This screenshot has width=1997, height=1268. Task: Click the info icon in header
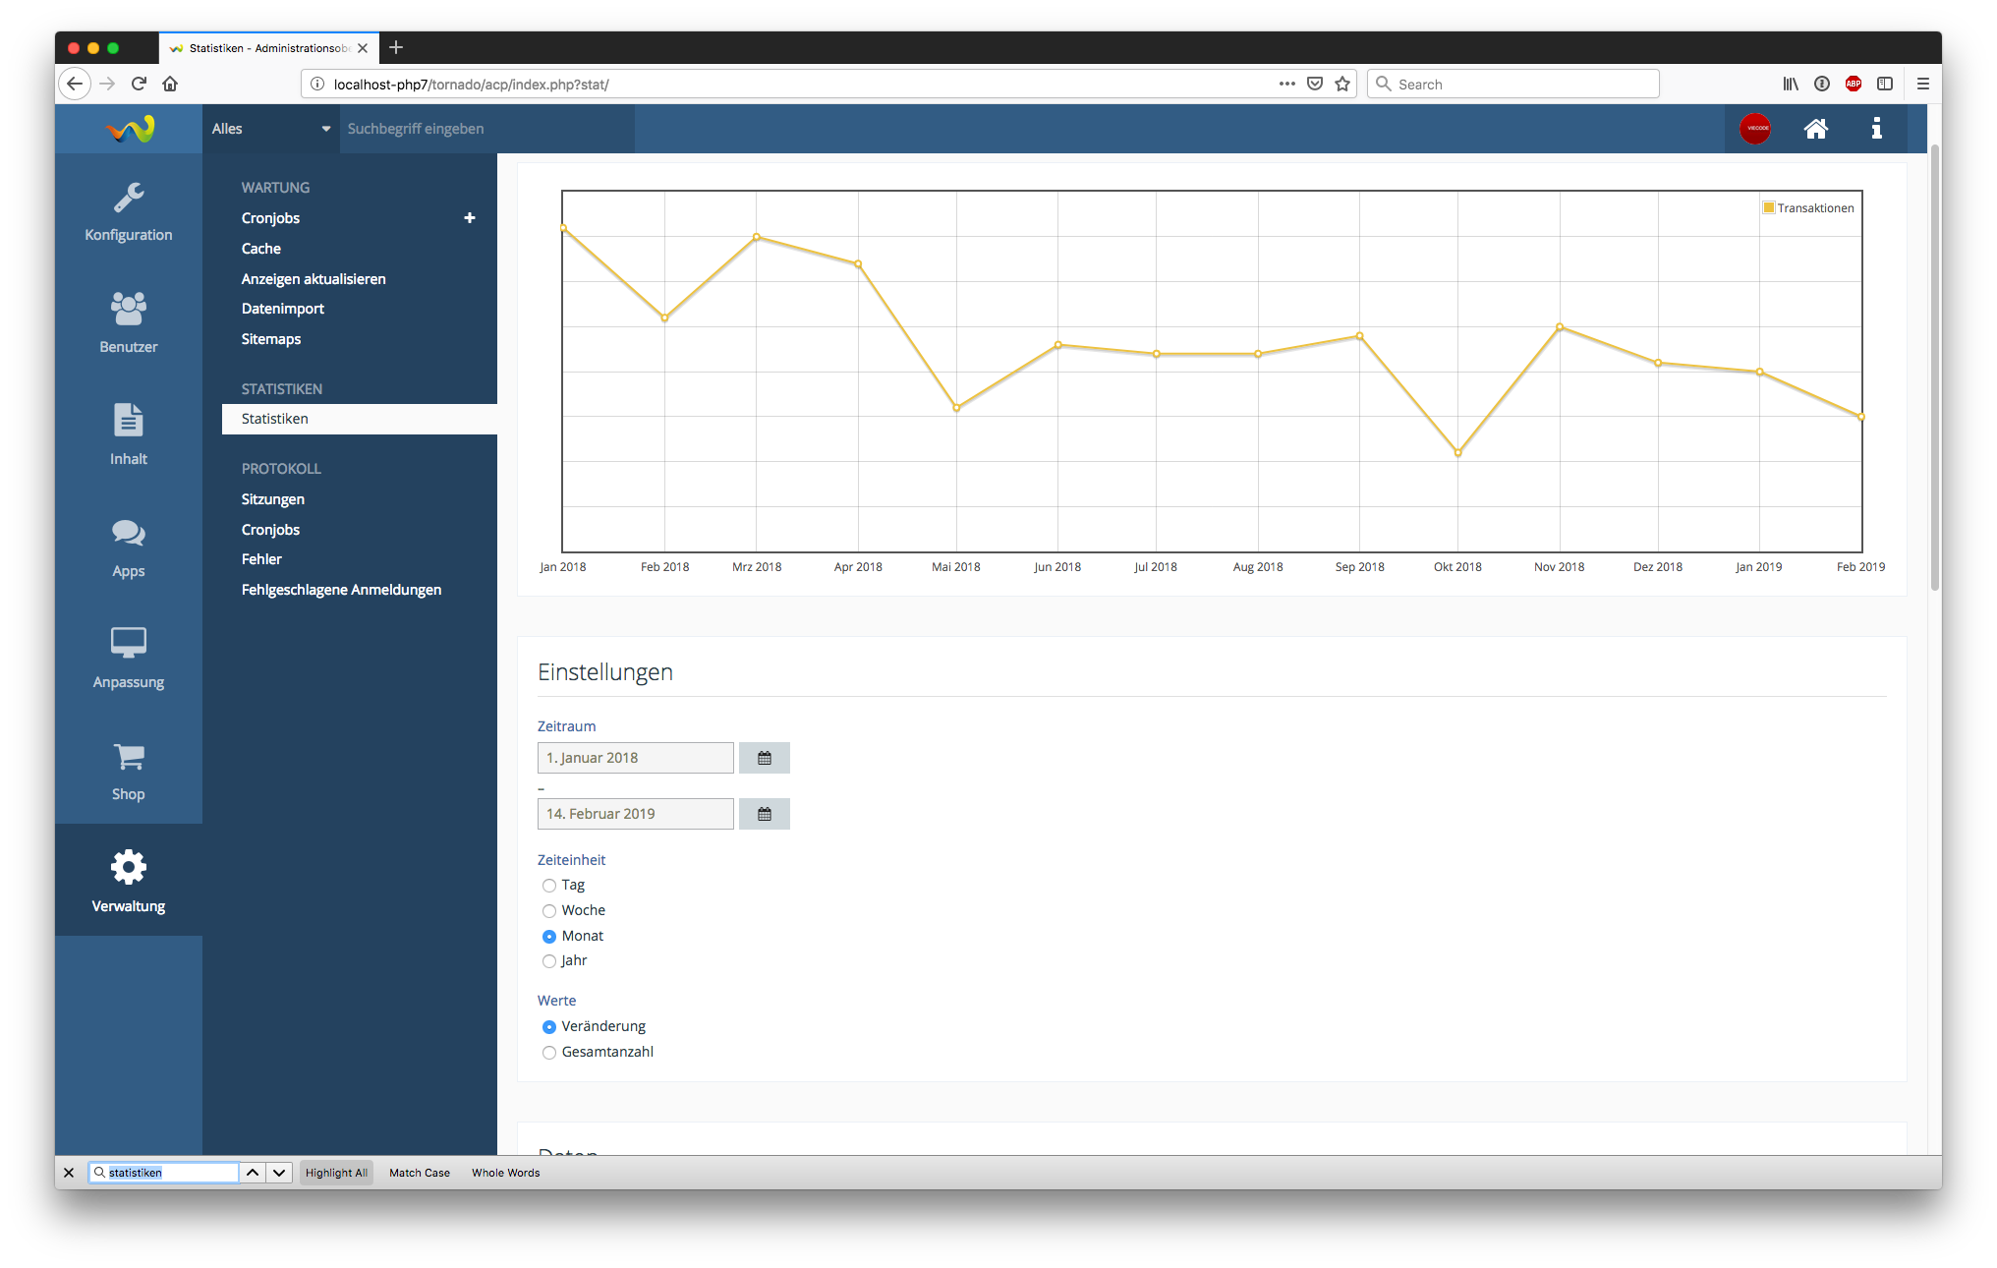(x=1876, y=129)
